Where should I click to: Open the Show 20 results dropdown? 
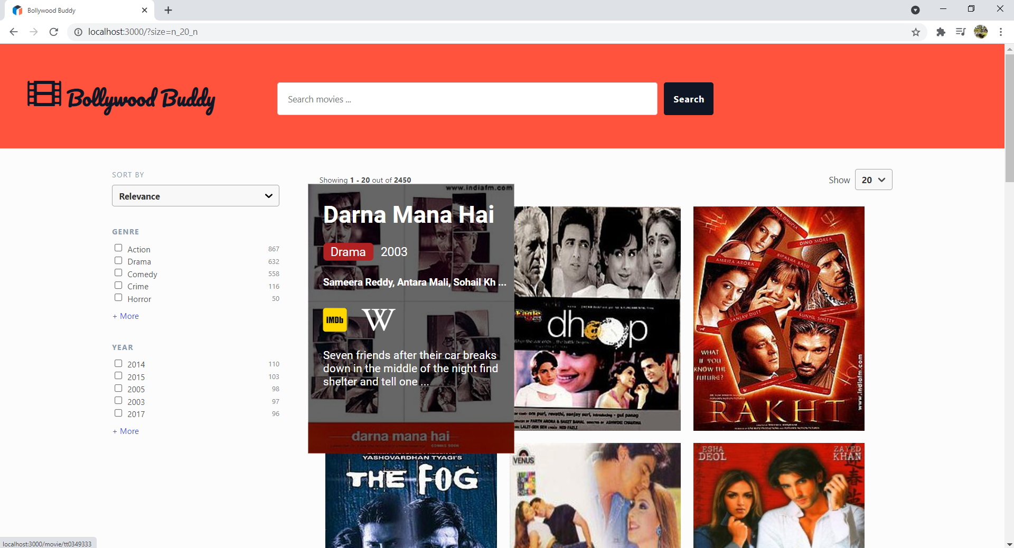pyautogui.click(x=874, y=179)
